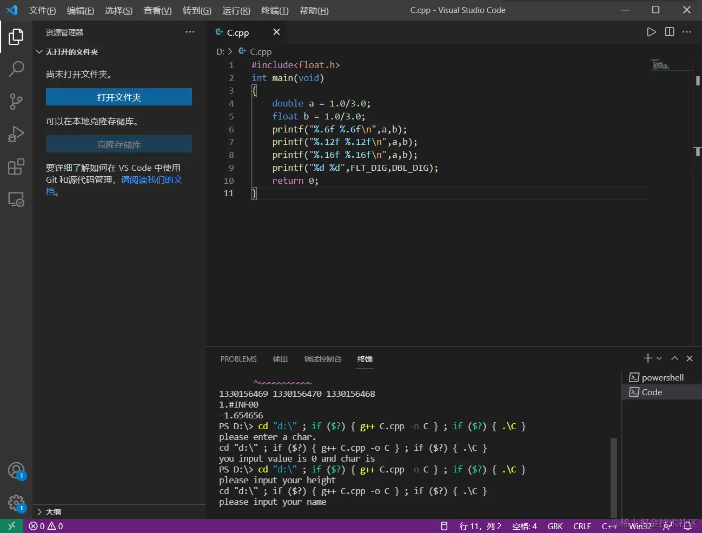Open the Search view icon
Viewport: 702px width, 533px height.
(16, 69)
